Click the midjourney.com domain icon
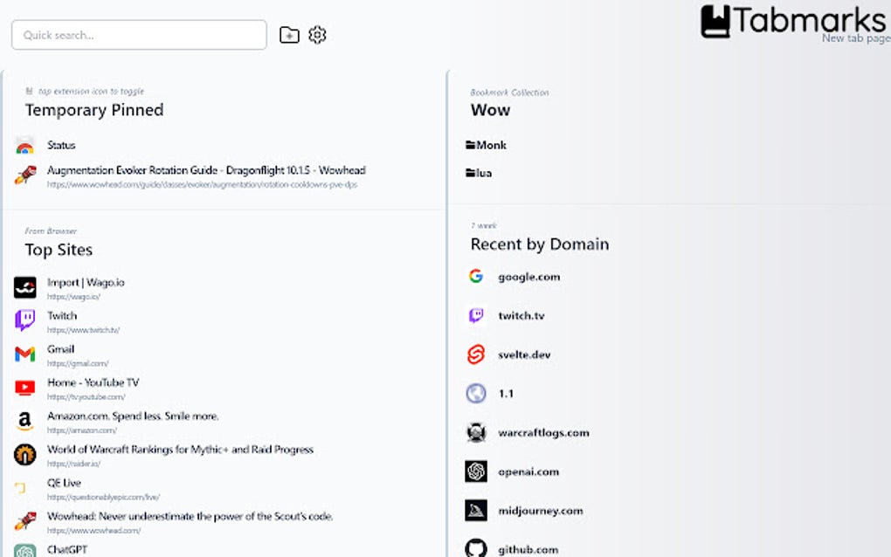The height and width of the screenshot is (557, 891). click(x=475, y=511)
